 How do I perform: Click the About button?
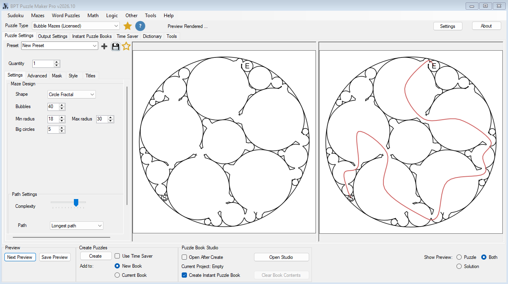[x=486, y=26]
